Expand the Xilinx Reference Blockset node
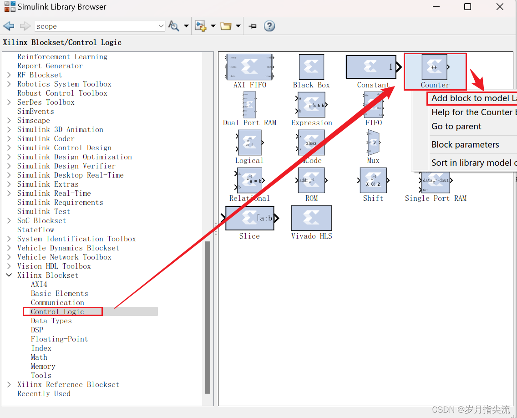Viewport: 517px width, 418px height. [x=9, y=384]
